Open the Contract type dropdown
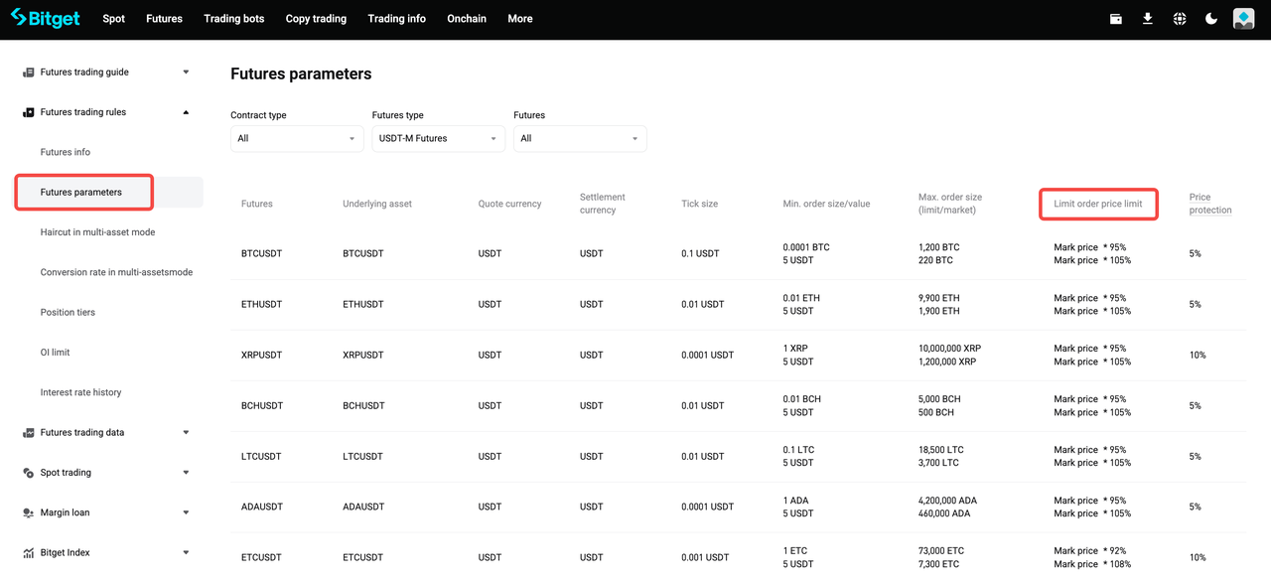The width and height of the screenshot is (1271, 582). pos(296,138)
